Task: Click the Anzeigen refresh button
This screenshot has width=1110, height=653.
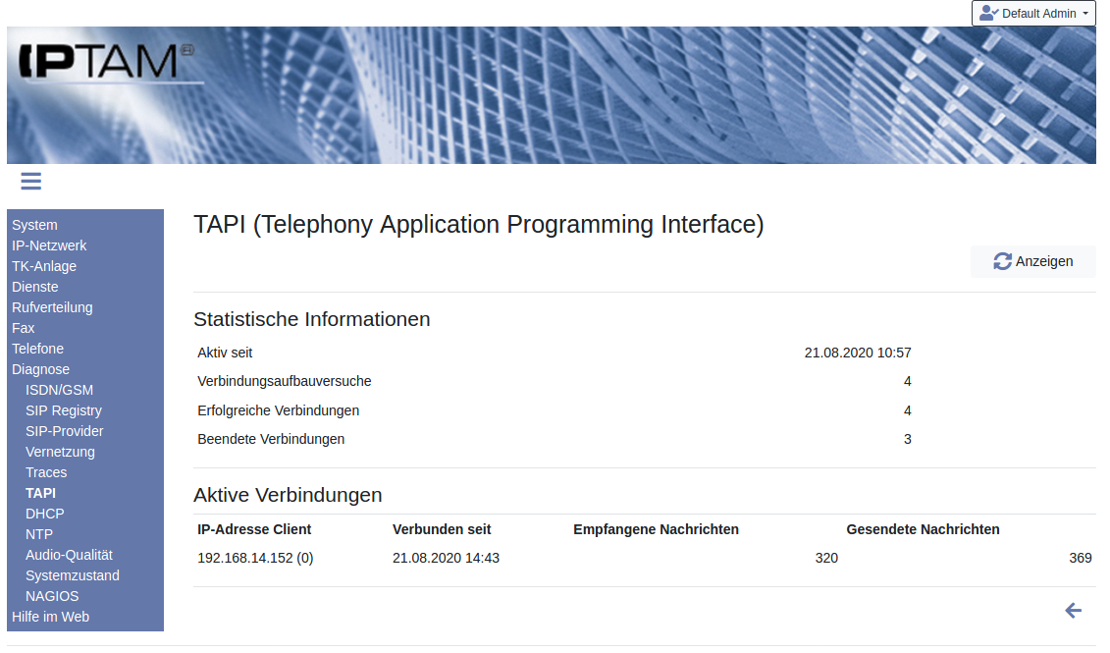Action: click(1032, 261)
